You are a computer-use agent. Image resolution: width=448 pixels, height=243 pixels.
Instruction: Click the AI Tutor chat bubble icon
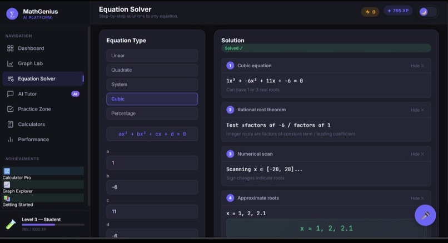click(11, 94)
